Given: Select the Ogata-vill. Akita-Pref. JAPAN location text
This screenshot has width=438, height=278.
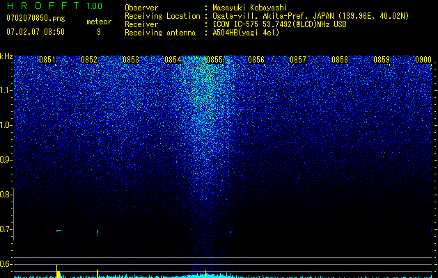Looking at the screenshot, I should click(311, 16).
